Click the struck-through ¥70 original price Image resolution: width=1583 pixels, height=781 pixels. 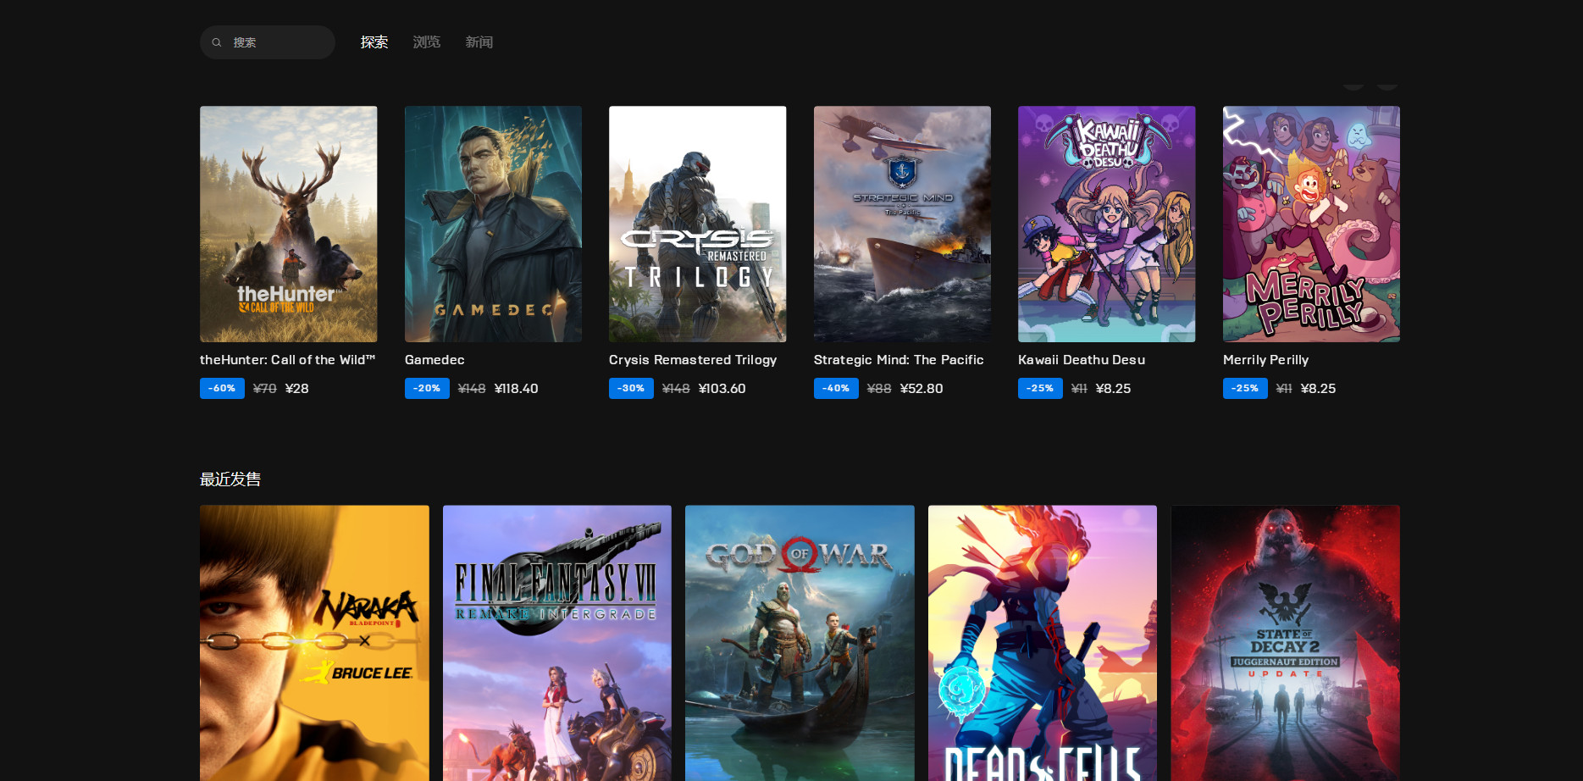(265, 389)
